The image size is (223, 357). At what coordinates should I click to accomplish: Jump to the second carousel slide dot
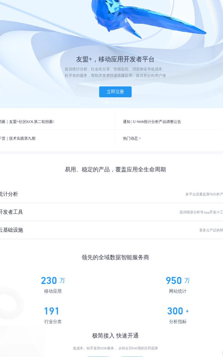112,102
